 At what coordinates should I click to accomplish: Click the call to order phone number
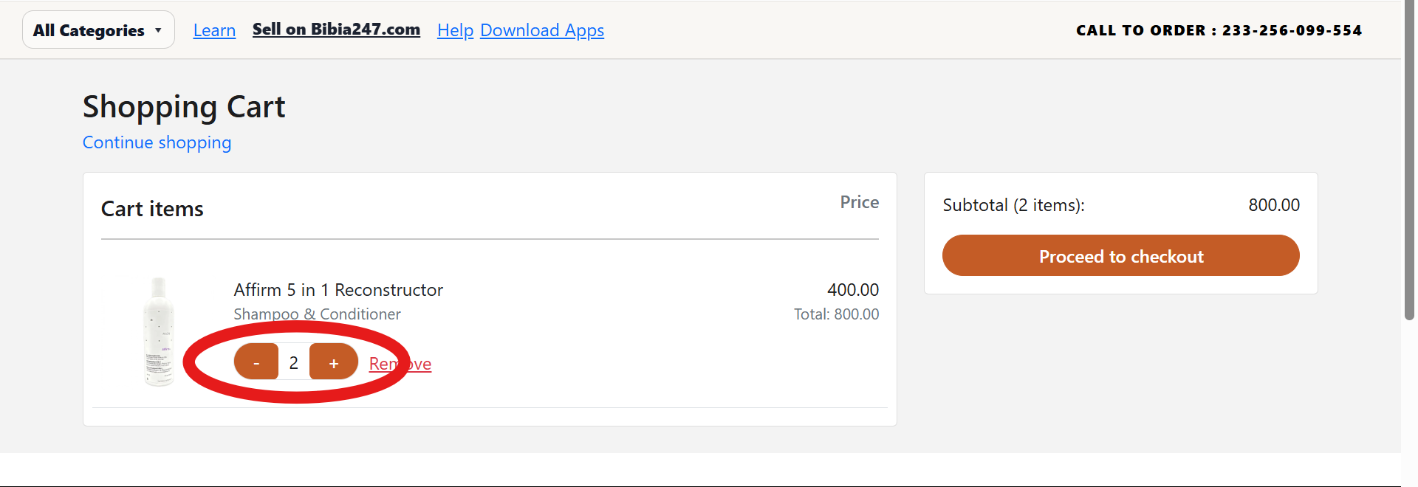tap(1292, 30)
